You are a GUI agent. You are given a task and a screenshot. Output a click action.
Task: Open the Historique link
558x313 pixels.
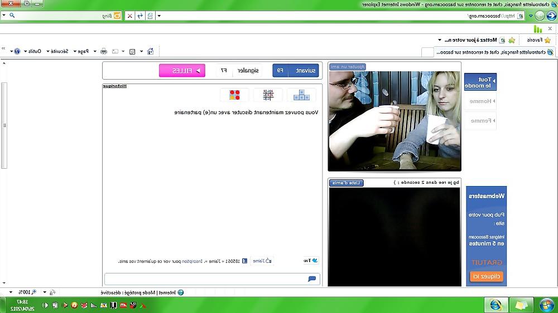tap(114, 86)
